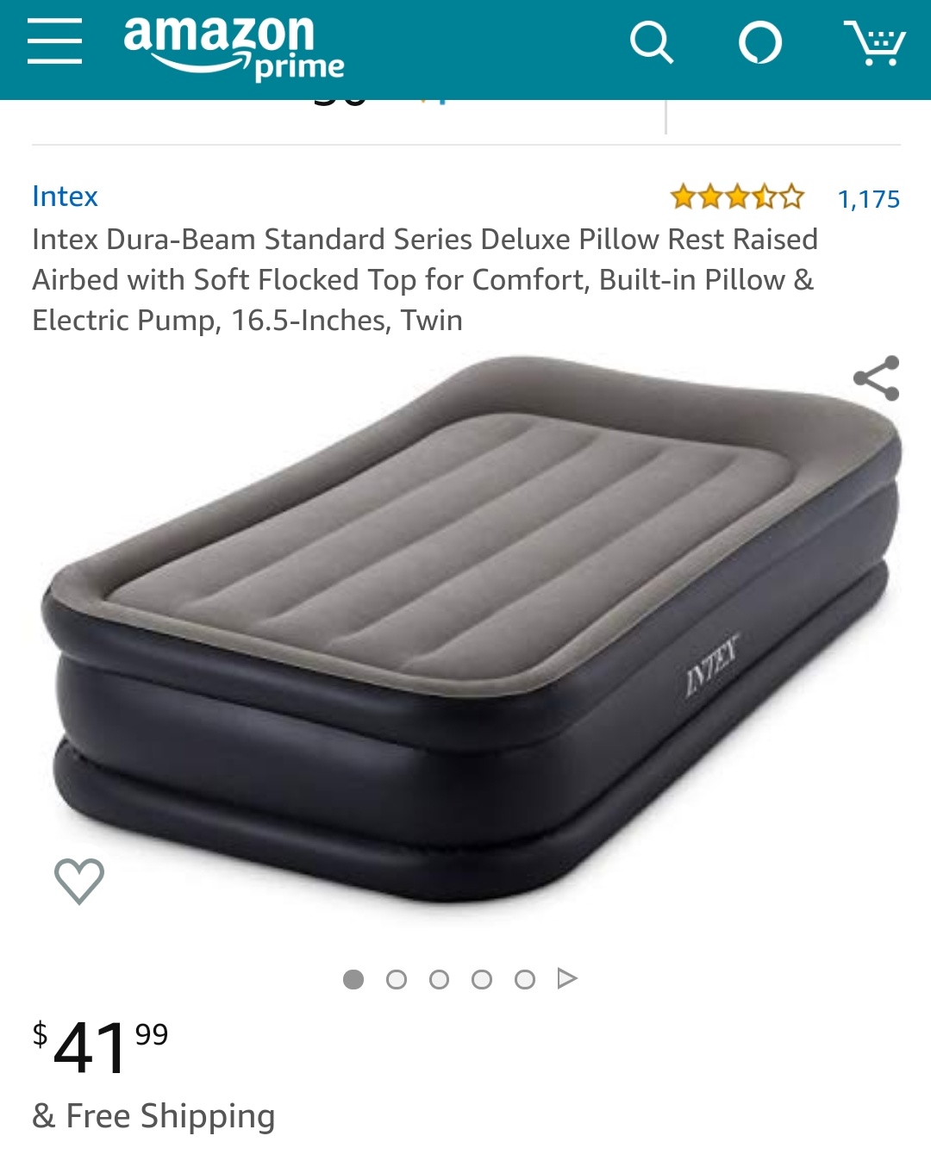Share this product via share icon
The width and height of the screenshot is (931, 1167).
tap(877, 378)
